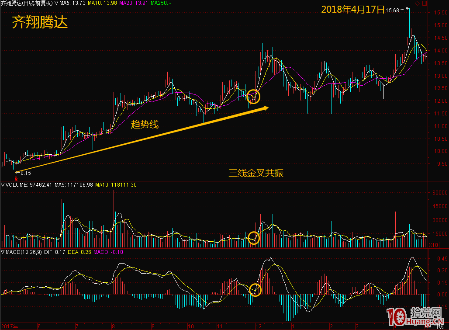Click the 60000 volume axis label
The image size is (449, 330).
click(440, 192)
